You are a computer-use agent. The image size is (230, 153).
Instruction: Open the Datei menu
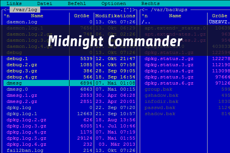tap(45, 3)
